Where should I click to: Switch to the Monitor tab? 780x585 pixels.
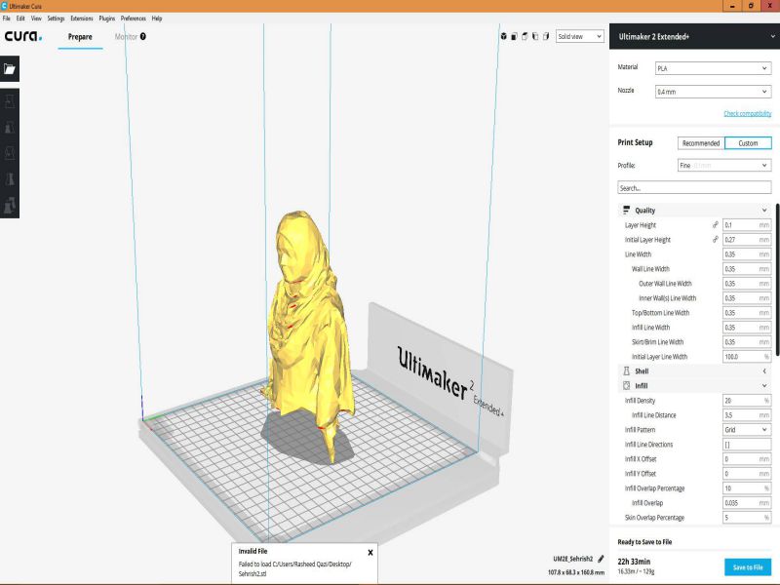coord(126,37)
